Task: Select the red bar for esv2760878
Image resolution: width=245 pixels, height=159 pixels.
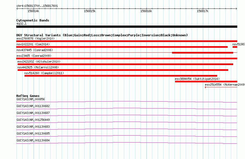Action: click(127, 41)
